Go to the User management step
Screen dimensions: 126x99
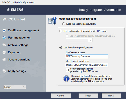(20, 38)
